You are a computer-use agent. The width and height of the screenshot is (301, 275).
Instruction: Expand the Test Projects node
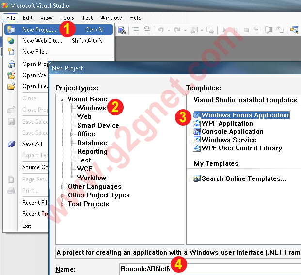(x=62, y=204)
